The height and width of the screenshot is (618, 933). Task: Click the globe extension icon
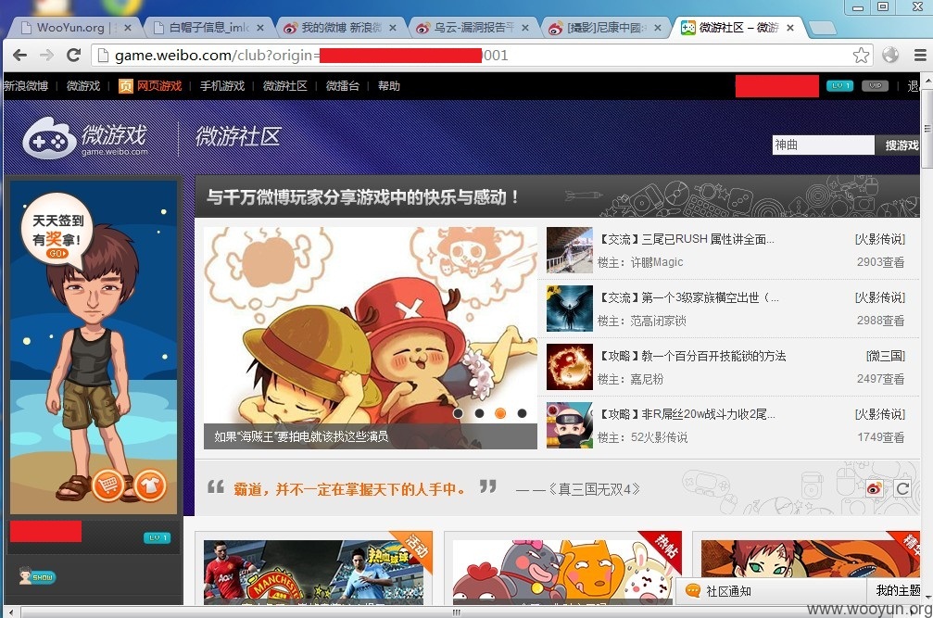point(890,56)
